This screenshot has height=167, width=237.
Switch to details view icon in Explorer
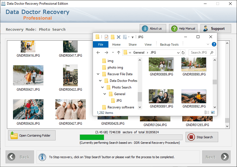(207, 113)
